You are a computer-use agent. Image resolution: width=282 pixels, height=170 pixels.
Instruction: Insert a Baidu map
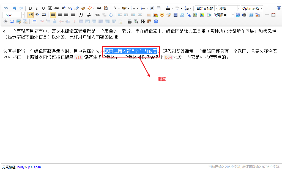[196, 15]
